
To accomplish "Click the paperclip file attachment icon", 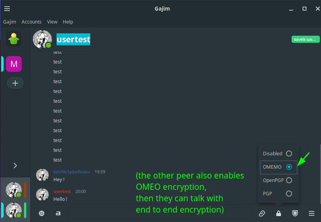I will pos(262,213).
